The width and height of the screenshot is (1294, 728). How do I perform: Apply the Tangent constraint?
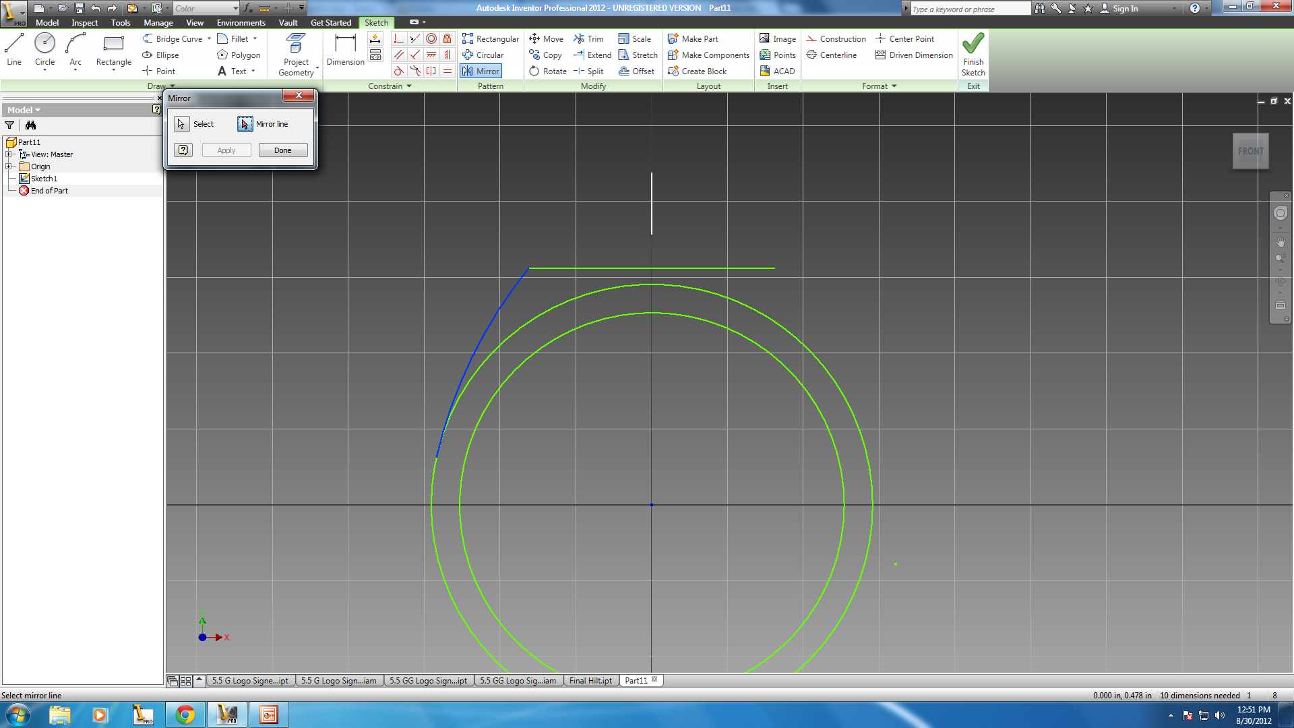pos(399,71)
